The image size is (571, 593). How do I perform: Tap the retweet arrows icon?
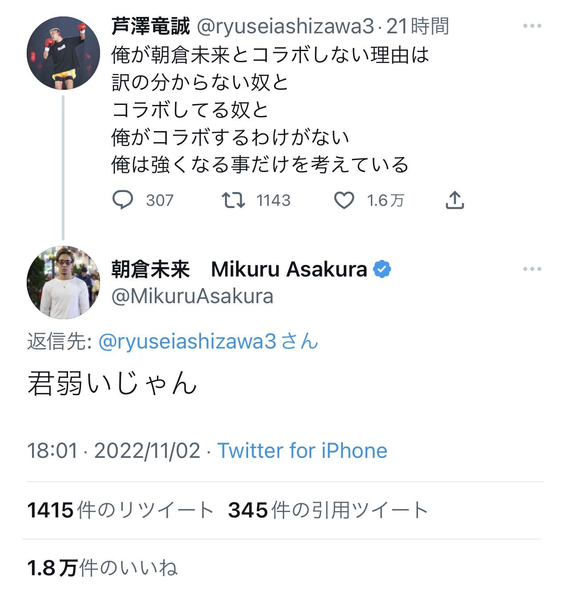(233, 200)
